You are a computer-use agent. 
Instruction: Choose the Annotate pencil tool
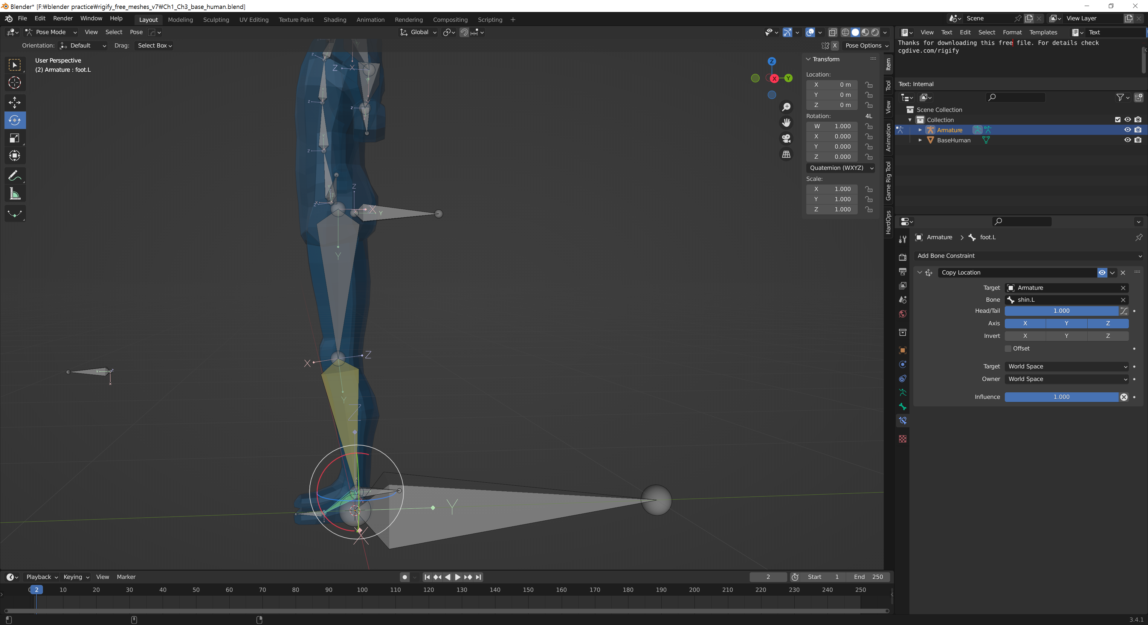(15, 176)
